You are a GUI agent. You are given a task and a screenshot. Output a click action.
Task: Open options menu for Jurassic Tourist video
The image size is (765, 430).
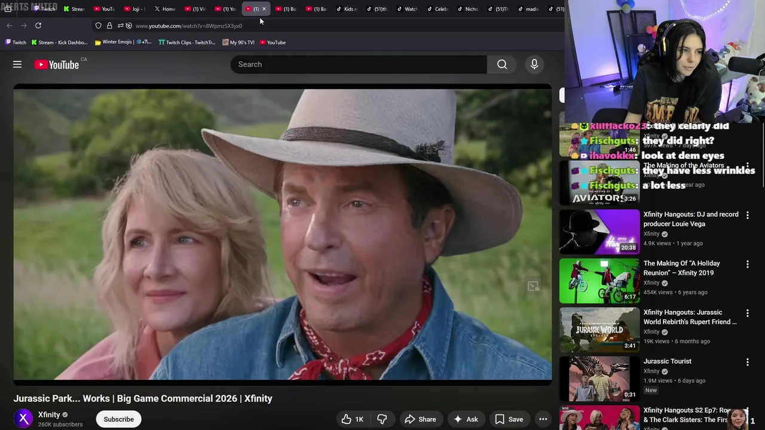click(x=747, y=362)
